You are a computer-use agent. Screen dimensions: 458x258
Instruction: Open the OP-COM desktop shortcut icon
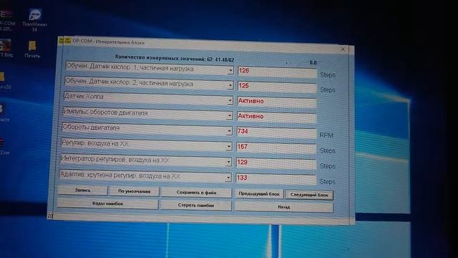(6, 20)
